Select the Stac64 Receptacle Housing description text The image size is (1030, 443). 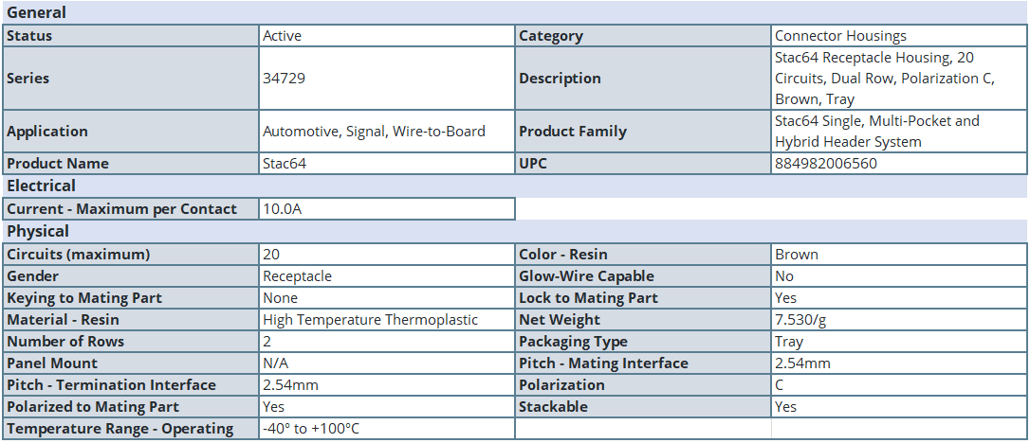click(885, 78)
